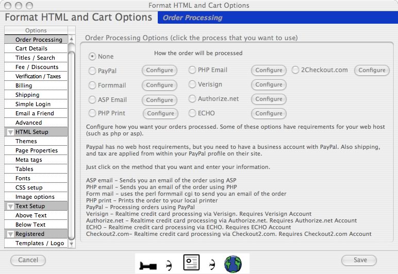Viewport: 398px width, 274px height.
Task: Open Above Text under Text Setup
Action: point(36,215)
